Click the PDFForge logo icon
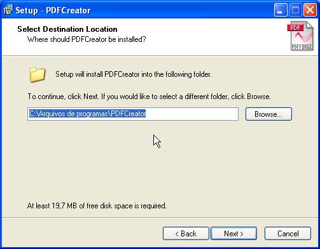The width and height of the screenshot is (320, 249). click(x=300, y=36)
